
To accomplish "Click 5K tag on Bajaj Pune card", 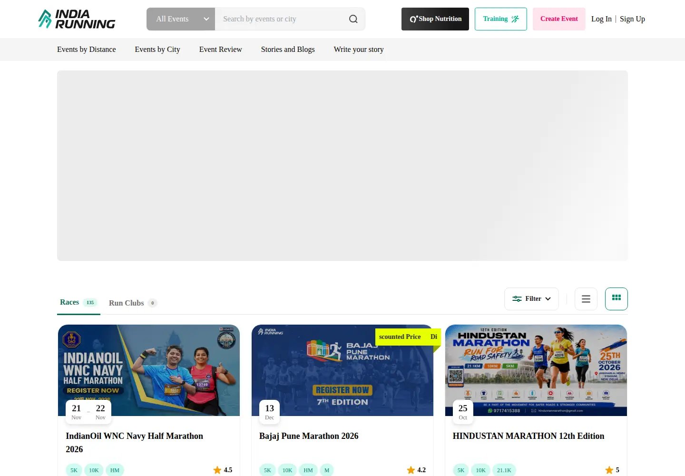I will [267, 470].
